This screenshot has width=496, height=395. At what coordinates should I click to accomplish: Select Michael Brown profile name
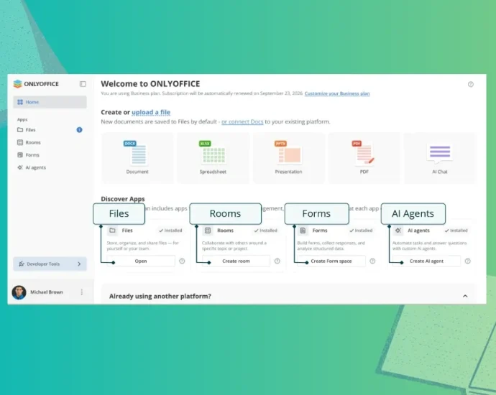47,292
